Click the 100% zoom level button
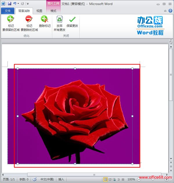The width and height of the screenshot is (174, 183). coord(131,179)
